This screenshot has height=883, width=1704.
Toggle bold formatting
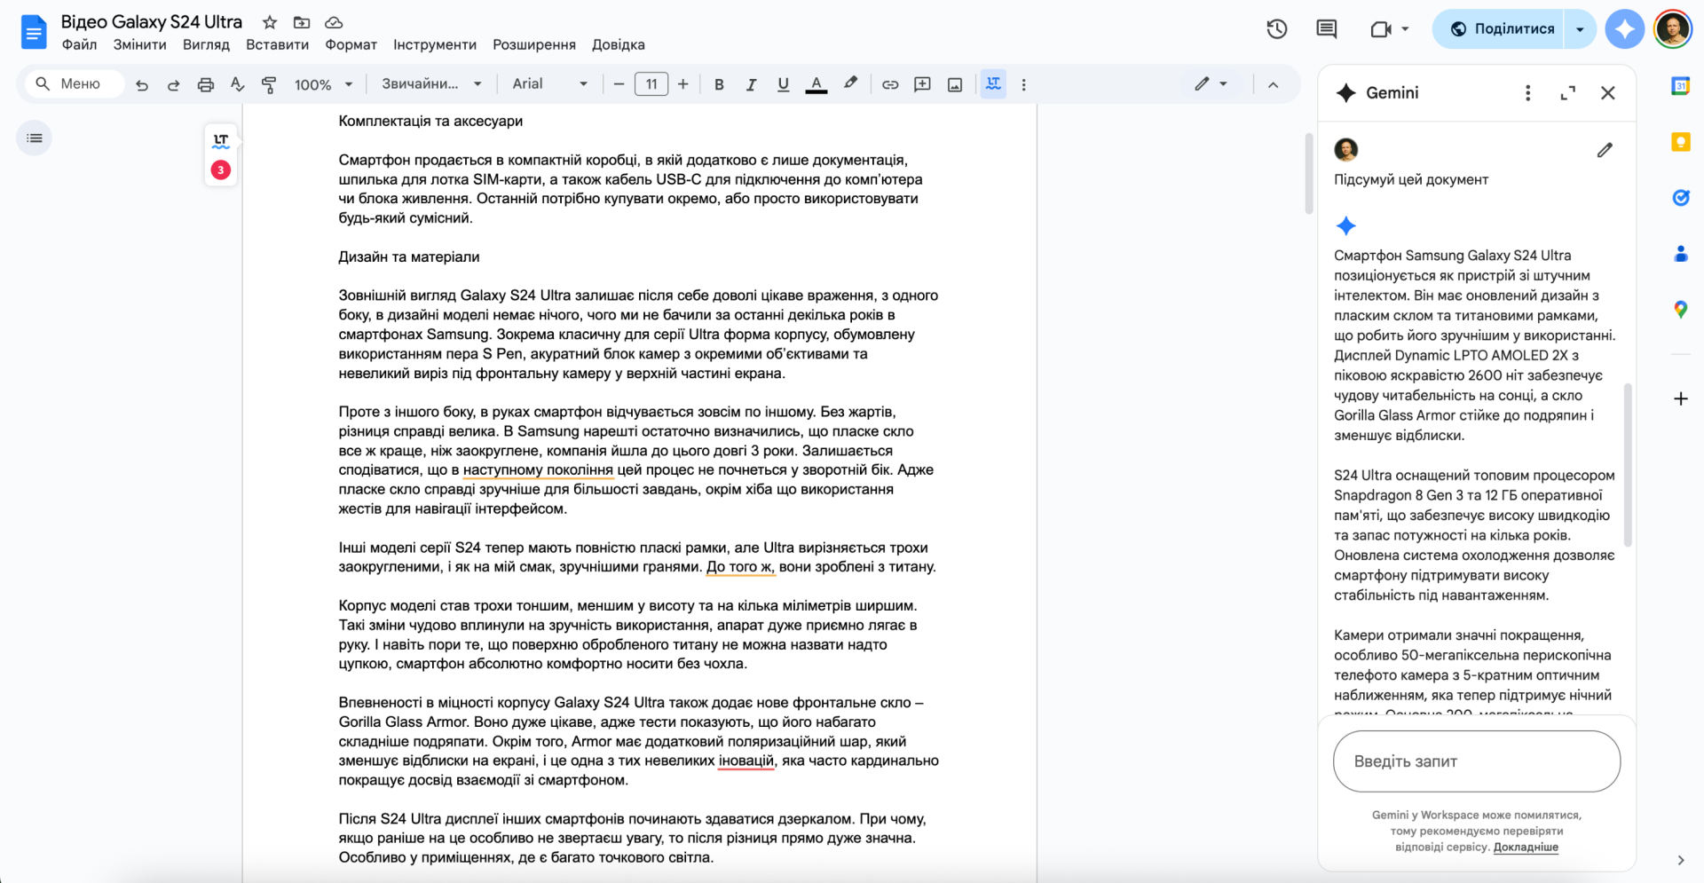coord(719,84)
